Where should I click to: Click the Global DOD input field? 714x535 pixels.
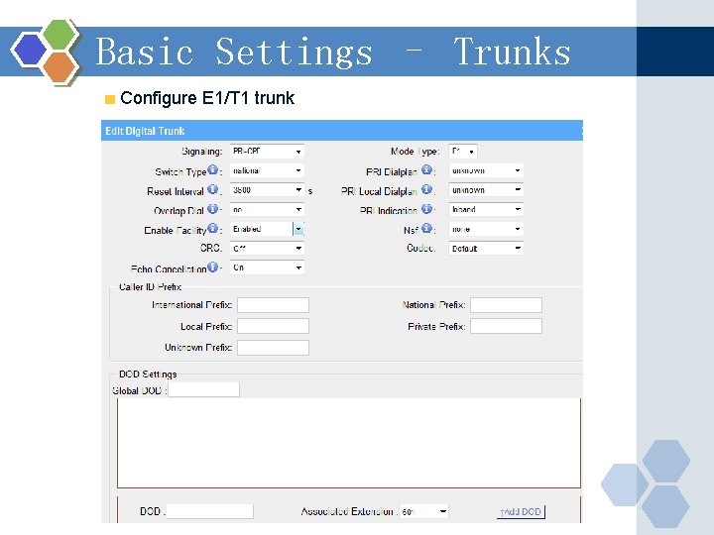(203, 390)
